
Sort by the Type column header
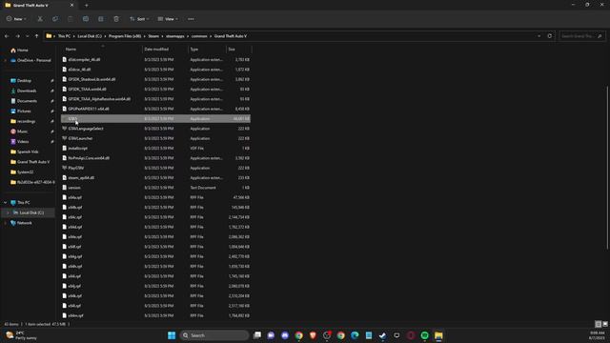tap(208, 50)
